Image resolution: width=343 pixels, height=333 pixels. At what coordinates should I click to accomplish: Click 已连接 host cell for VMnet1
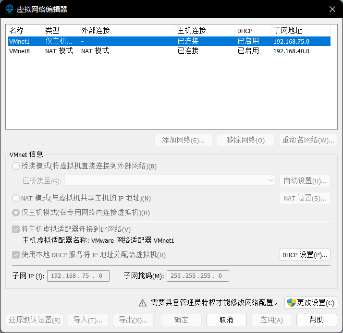coord(188,41)
